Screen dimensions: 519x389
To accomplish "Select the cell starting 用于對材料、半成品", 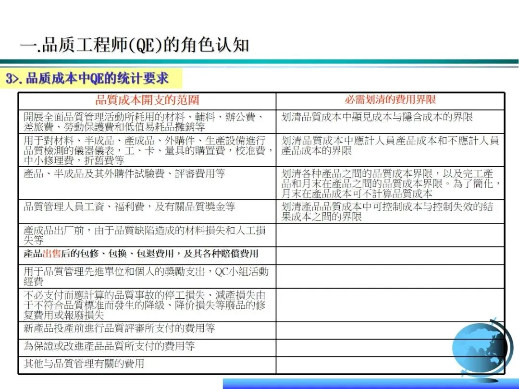I will [x=148, y=150].
